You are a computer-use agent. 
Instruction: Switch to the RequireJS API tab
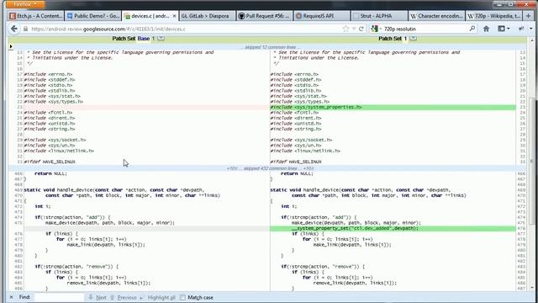(322, 16)
